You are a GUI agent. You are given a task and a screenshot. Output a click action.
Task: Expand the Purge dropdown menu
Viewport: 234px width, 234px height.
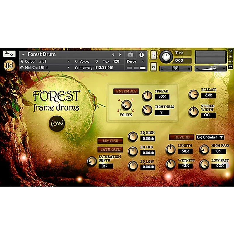point(136,61)
